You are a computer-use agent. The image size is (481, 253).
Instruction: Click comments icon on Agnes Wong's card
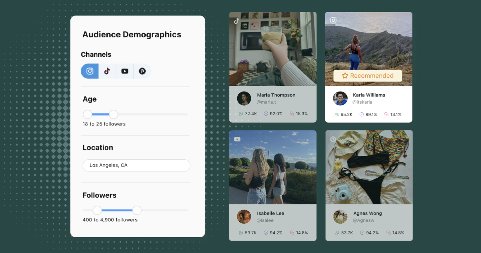click(x=388, y=233)
